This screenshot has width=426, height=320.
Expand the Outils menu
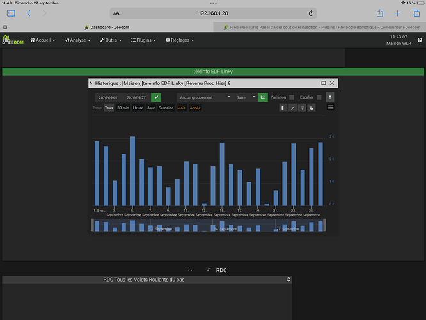coord(111,40)
